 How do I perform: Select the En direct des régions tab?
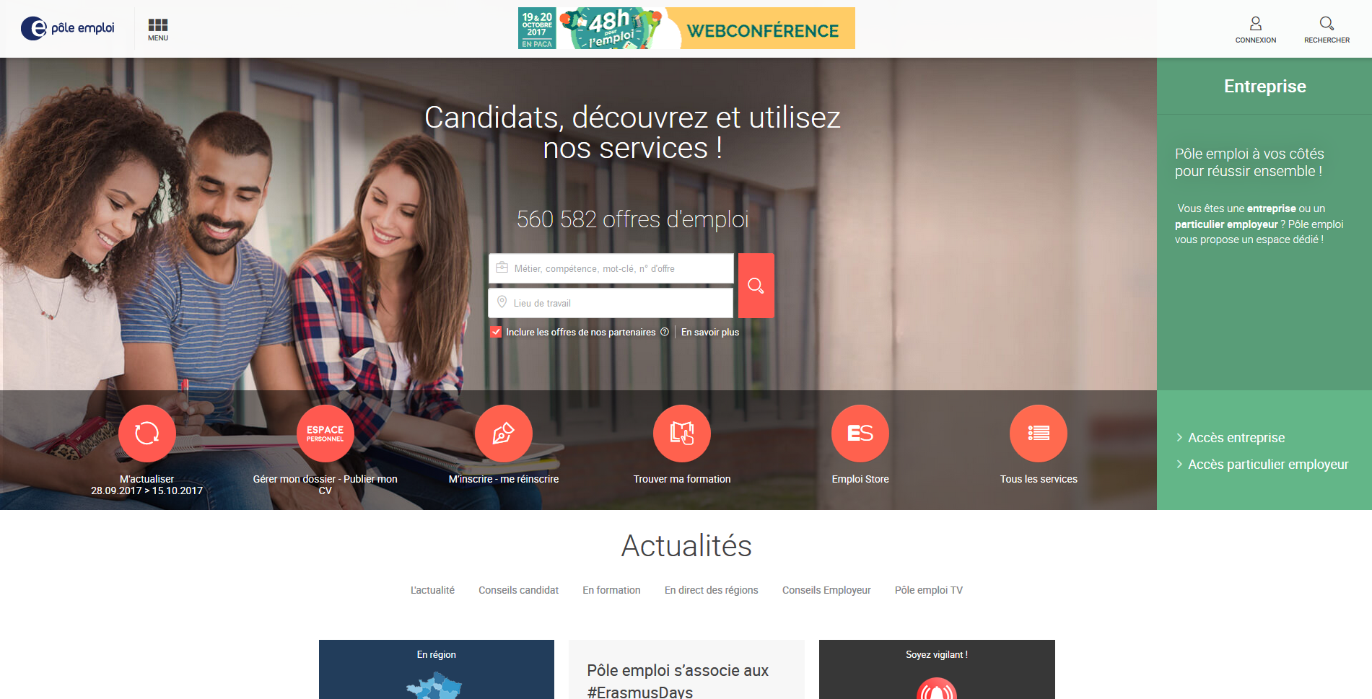point(711,590)
